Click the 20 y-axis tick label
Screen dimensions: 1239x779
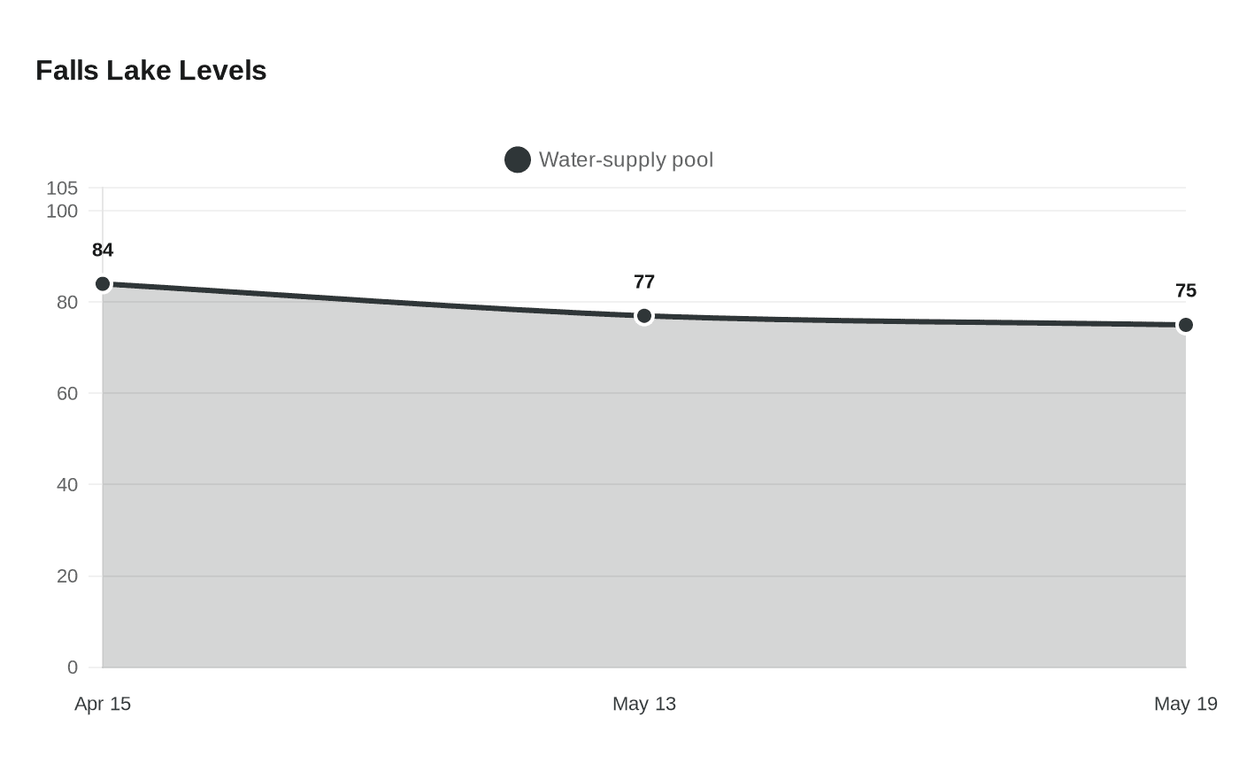67,575
